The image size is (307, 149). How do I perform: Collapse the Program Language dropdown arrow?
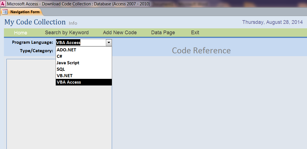pyautogui.click(x=109, y=43)
